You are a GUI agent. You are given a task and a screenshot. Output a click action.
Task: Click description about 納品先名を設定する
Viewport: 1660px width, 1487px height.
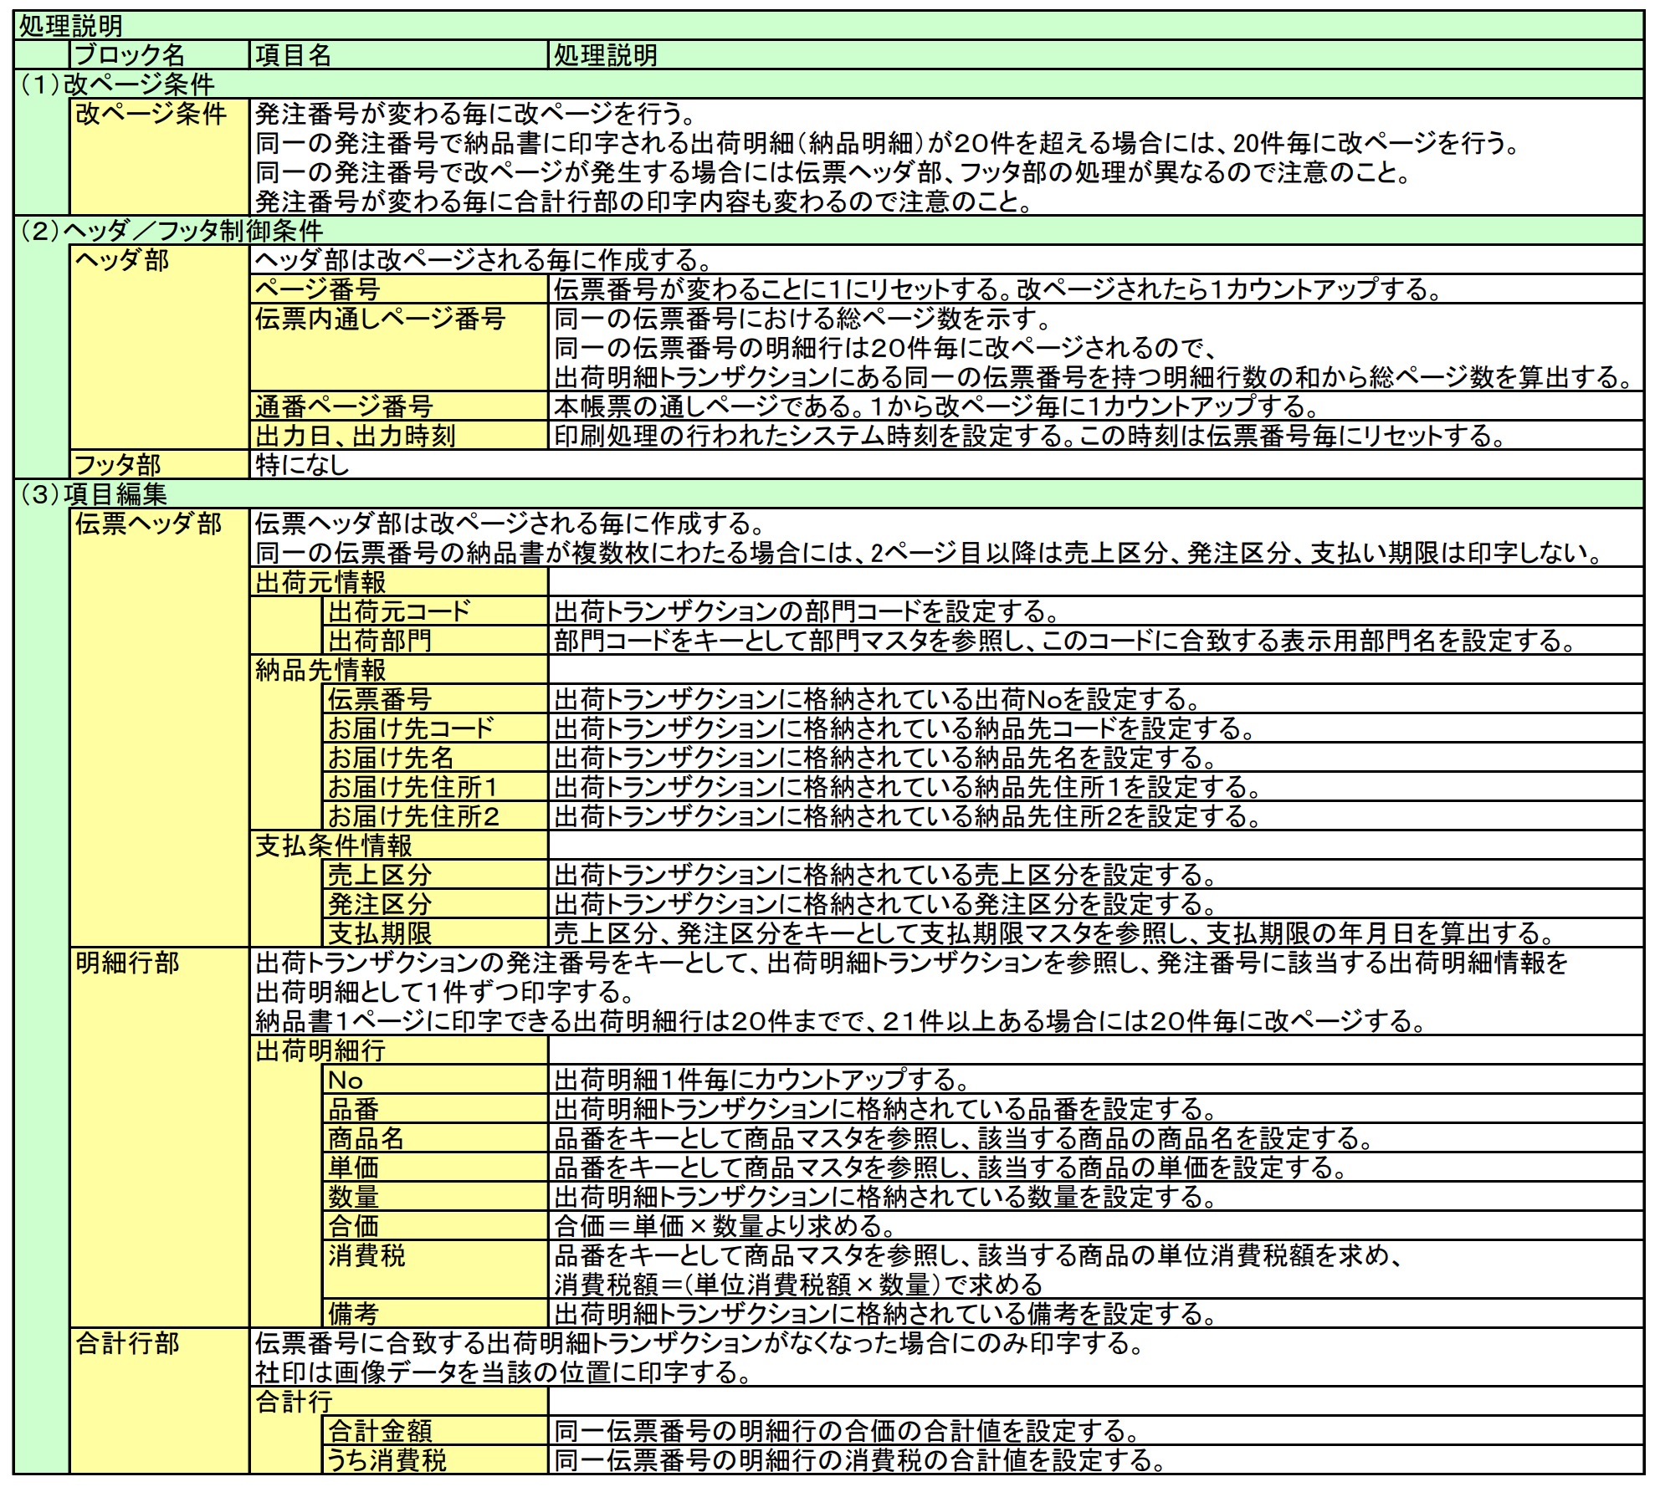point(1096,758)
